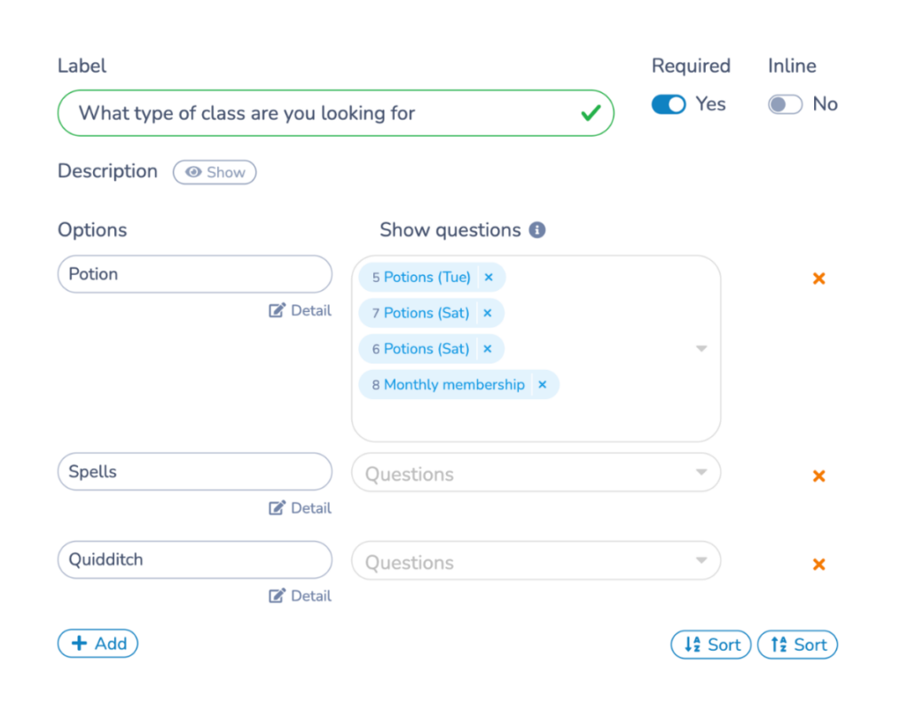Enable the Inline toggle
The height and width of the screenshot is (728, 908).
pyautogui.click(x=785, y=105)
